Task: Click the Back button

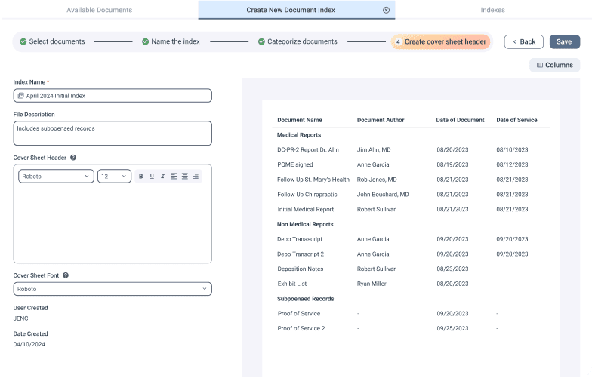Action: click(x=524, y=42)
